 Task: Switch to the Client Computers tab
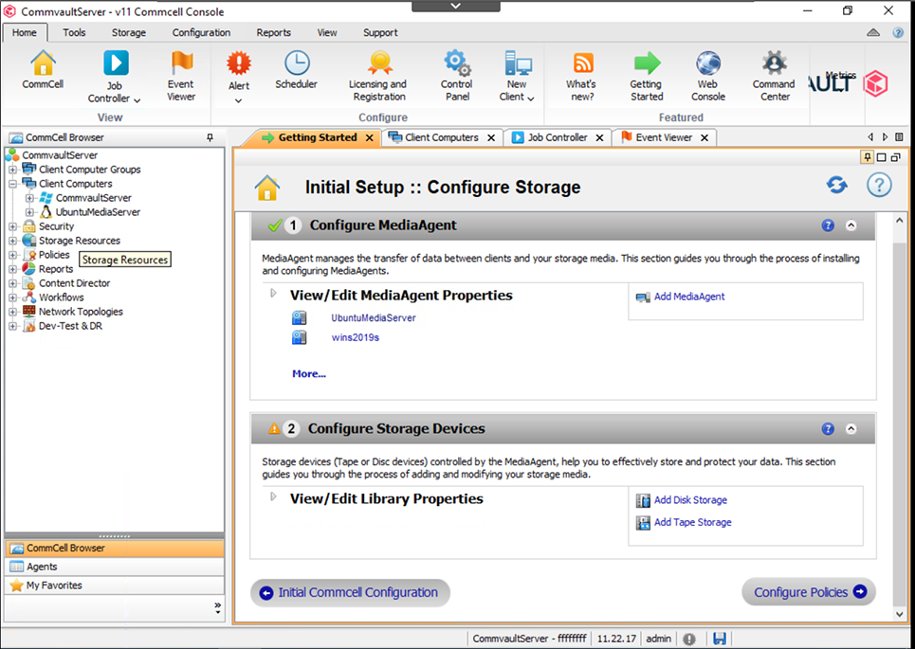point(442,137)
